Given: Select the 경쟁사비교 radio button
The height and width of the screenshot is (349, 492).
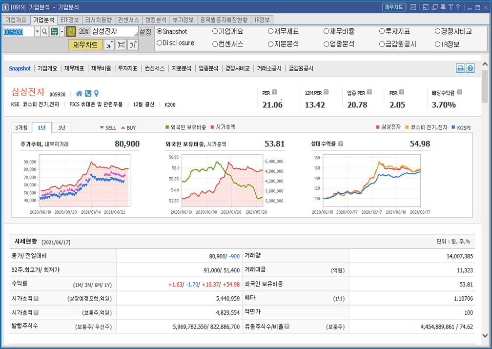Looking at the screenshot, I should tap(437, 31).
